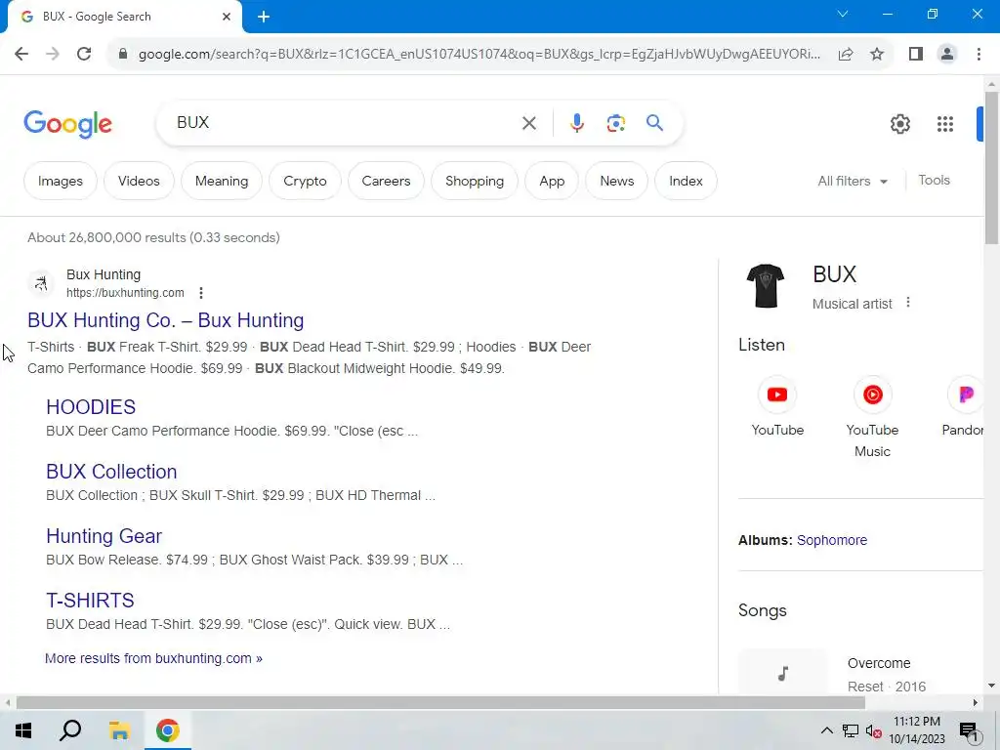Click the forward navigation arrow

tap(53, 55)
